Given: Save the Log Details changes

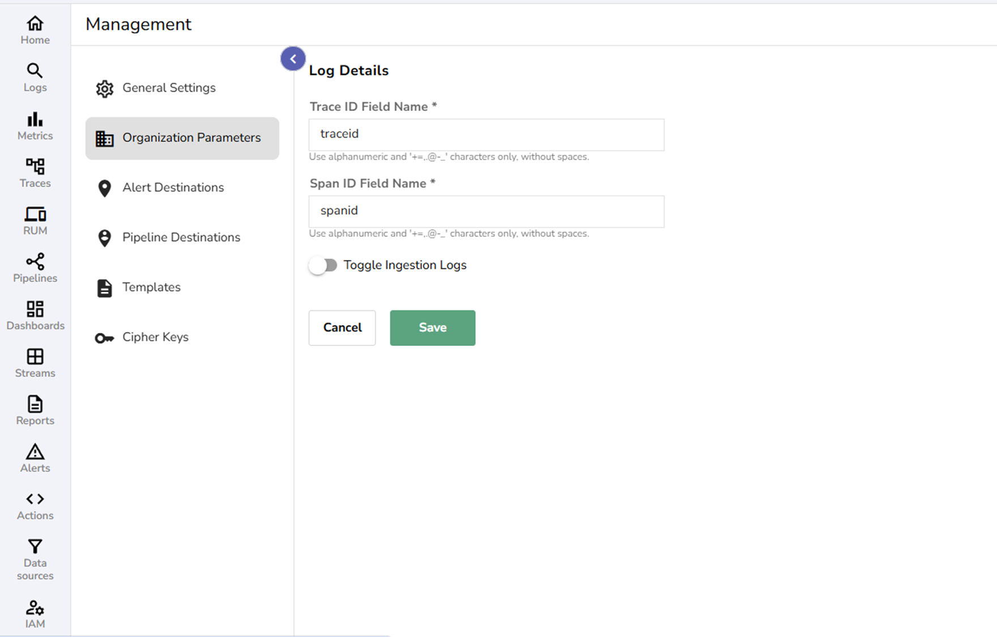Looking at the screenshot, I should pos(432,327).
